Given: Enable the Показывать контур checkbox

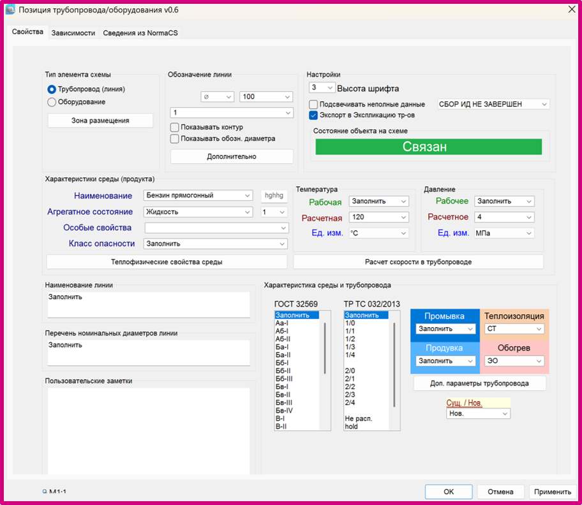Looking at the screenshot, I should tap(175, 127).
